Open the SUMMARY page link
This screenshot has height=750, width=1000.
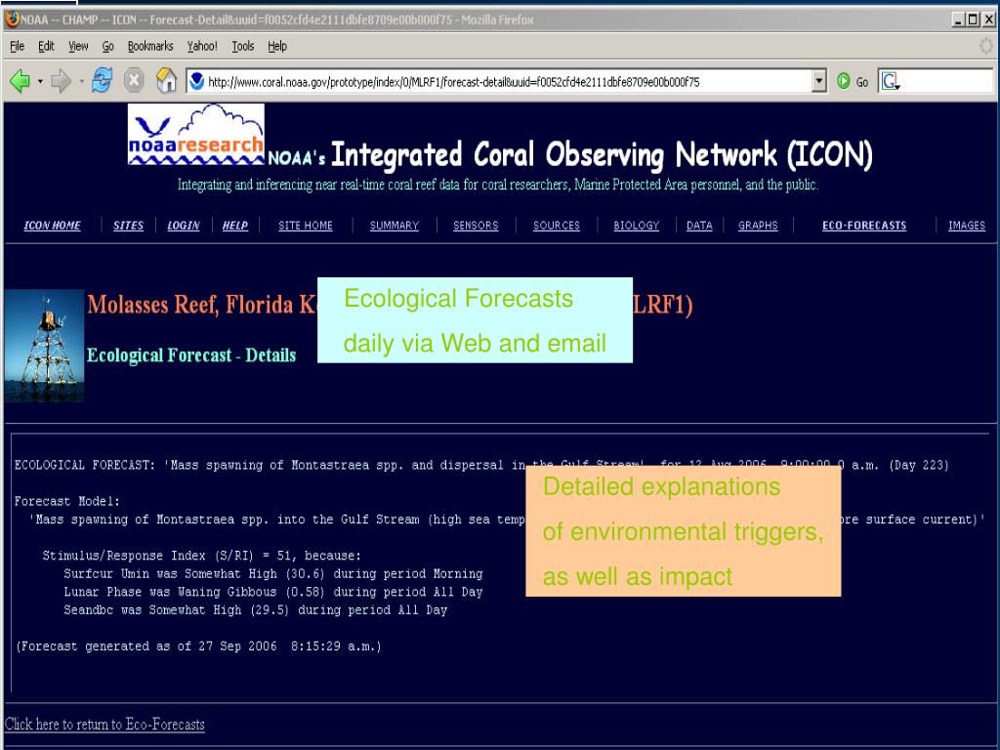[x=395, y=226]
